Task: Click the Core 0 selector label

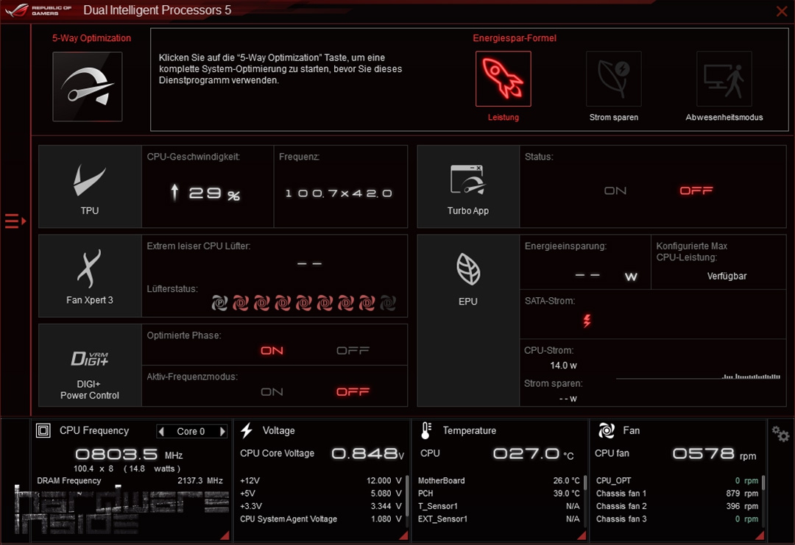Action: [191, 432]
